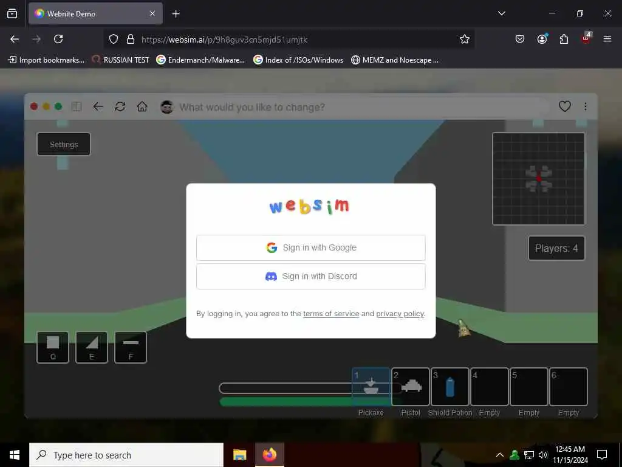Click the tracking protection shield icon
The width and height of the screenshot is (622, 467).
coord(114,39)
